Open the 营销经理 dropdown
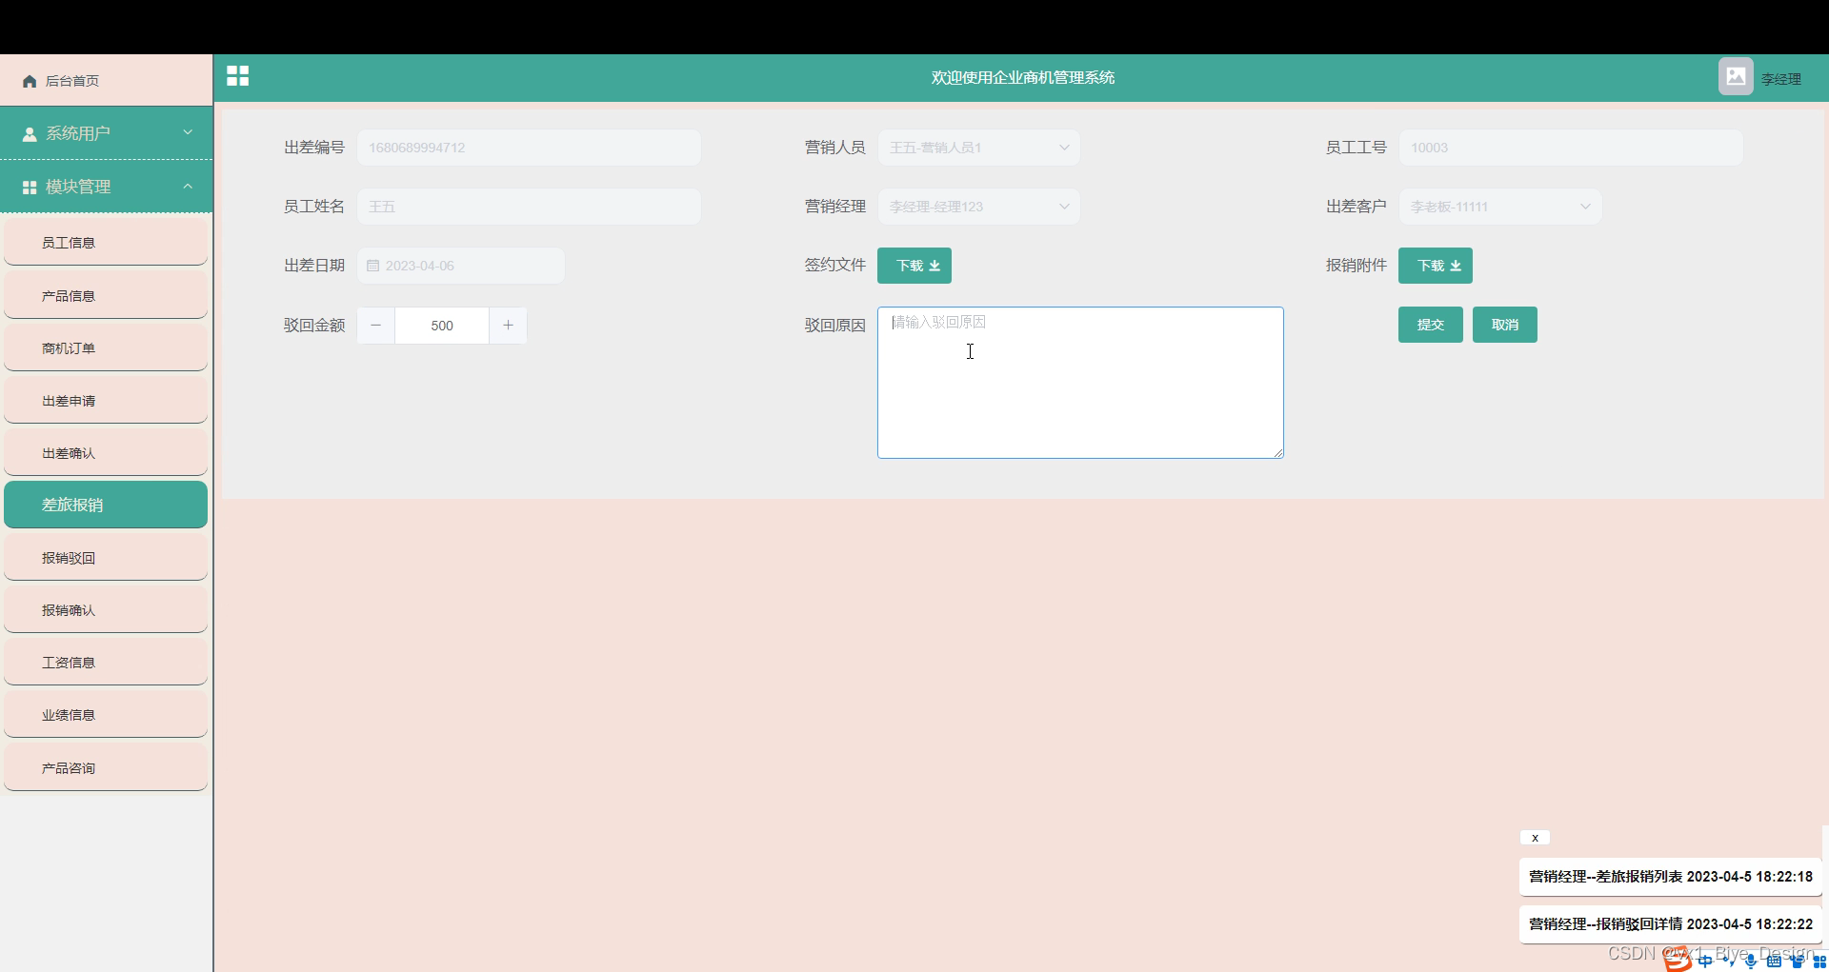Viewport: 1829px width, 972px height. click(978, 207)
